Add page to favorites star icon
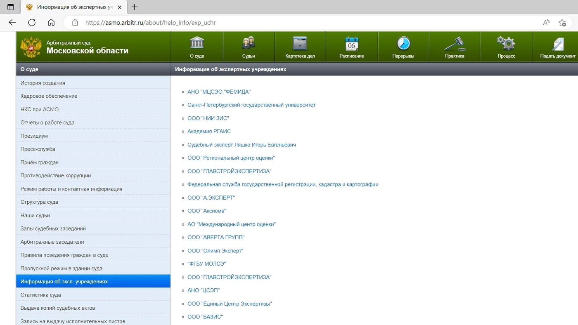This screenshot has height=325, width=578. 562,23
